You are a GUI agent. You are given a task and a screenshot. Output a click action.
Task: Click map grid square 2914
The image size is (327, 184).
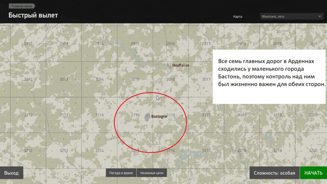(99, 43)
